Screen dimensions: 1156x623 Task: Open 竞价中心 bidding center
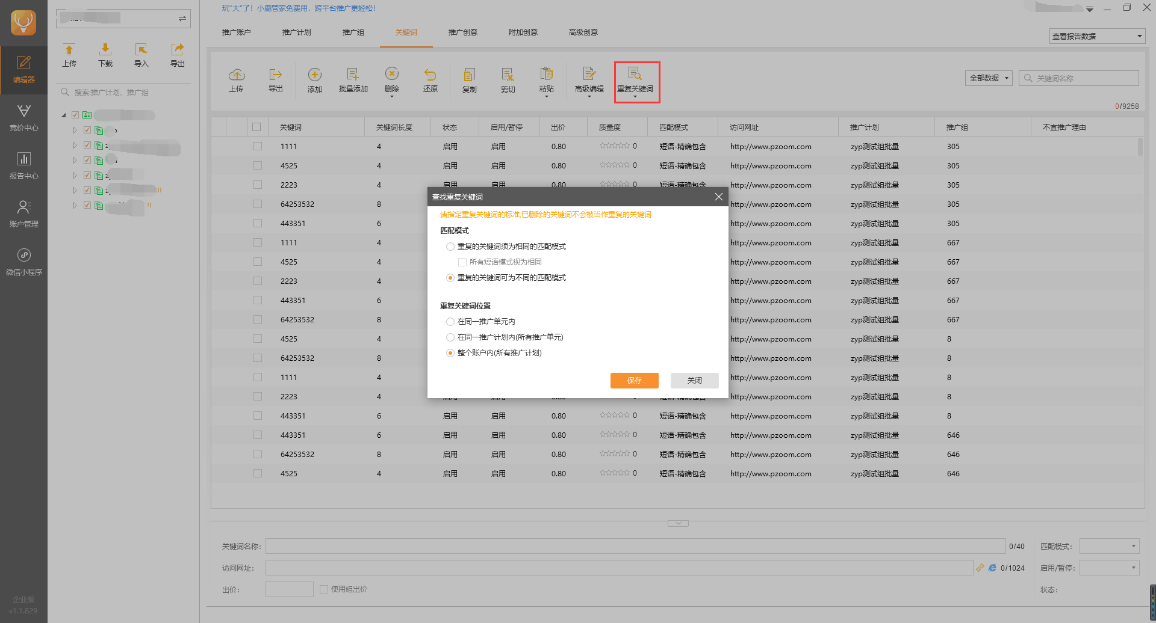click(x=23, y=118)
